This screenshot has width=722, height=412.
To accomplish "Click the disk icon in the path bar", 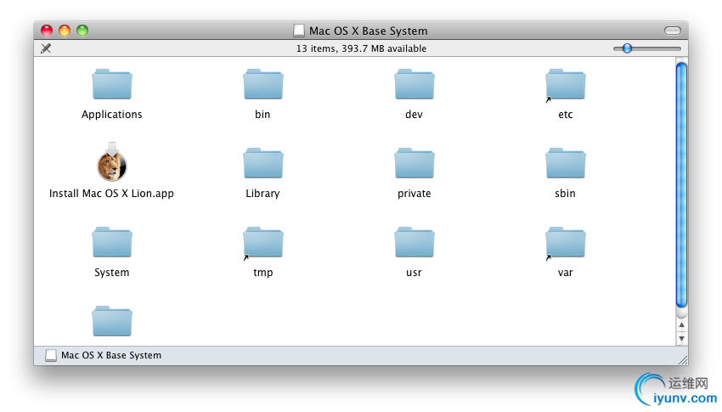I will point(51,355).
